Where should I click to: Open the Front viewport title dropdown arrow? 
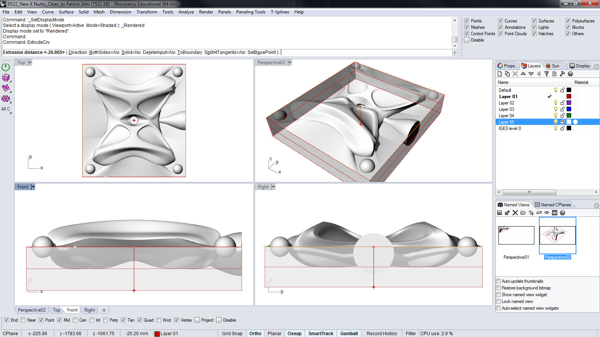[33, 187]
